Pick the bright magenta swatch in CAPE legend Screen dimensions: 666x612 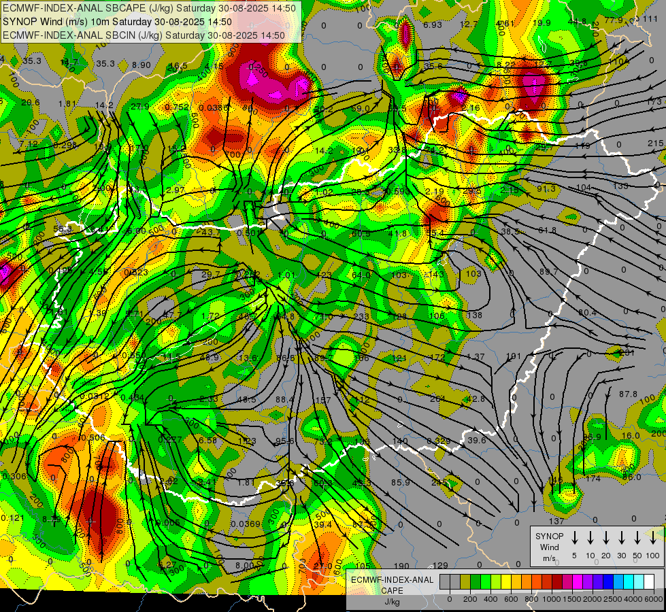[x=578, y=581]
